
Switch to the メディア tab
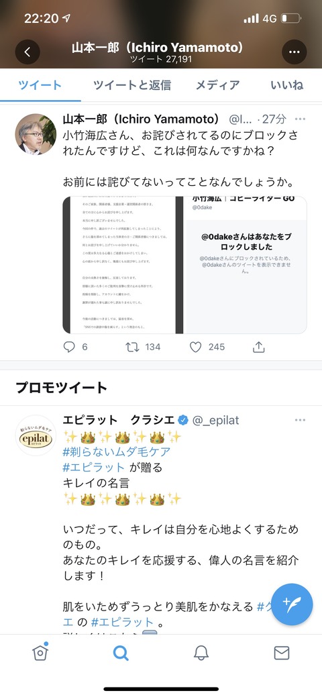[218, 85]
